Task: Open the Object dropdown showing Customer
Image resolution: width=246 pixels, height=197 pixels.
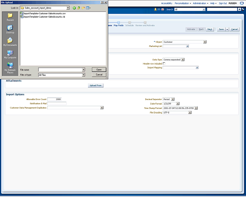Action: click(204, 42)
